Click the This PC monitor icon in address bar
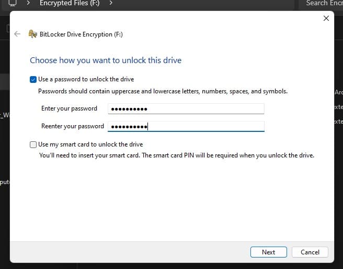343x269 pixels. click(13, 3)
